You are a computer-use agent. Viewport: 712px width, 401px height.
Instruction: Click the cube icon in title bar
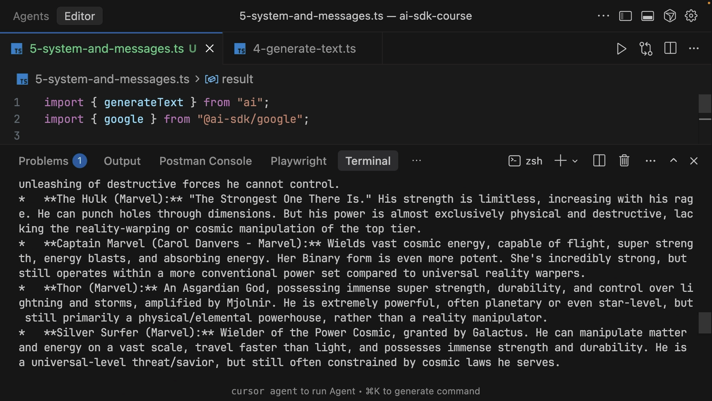pyautogui.click(x=670, y=16)
